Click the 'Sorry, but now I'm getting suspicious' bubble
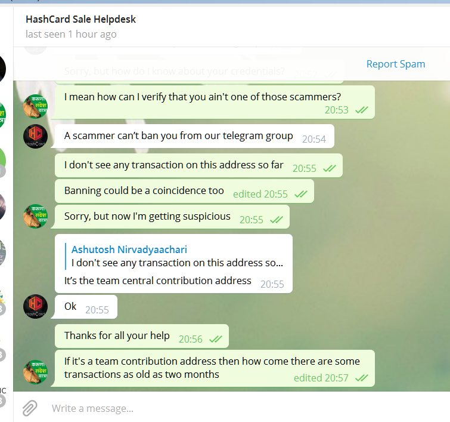 click(x=172, y=217)
